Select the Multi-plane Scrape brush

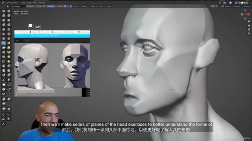point(9,38)
